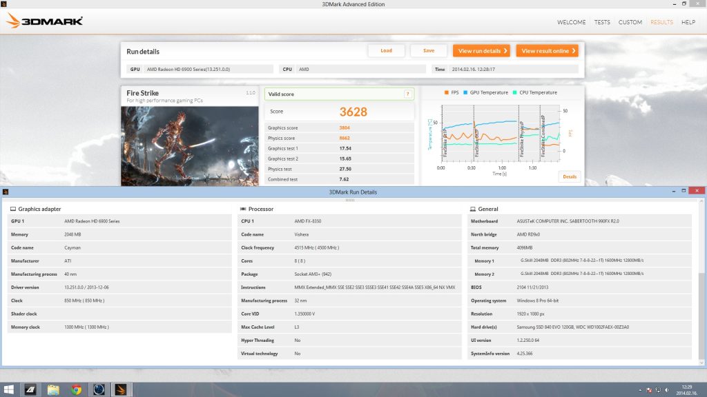Open Google Chrome from taskbar

(x=76, y=389)
